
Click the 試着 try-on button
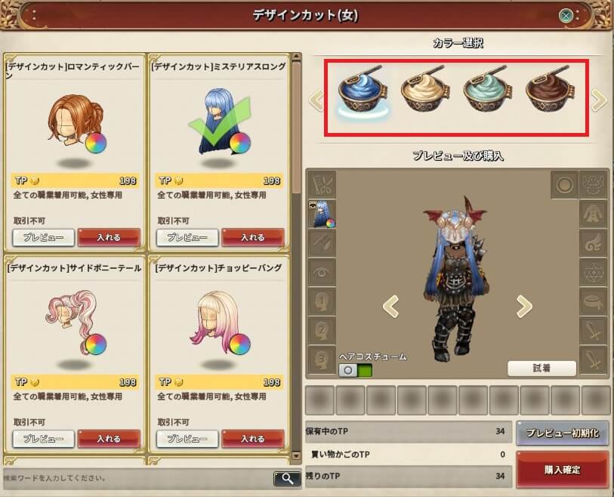[541, 368]
